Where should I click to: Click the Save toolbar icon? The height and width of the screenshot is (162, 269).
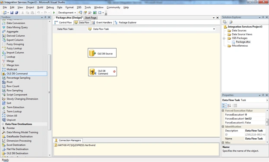(12, 13)
